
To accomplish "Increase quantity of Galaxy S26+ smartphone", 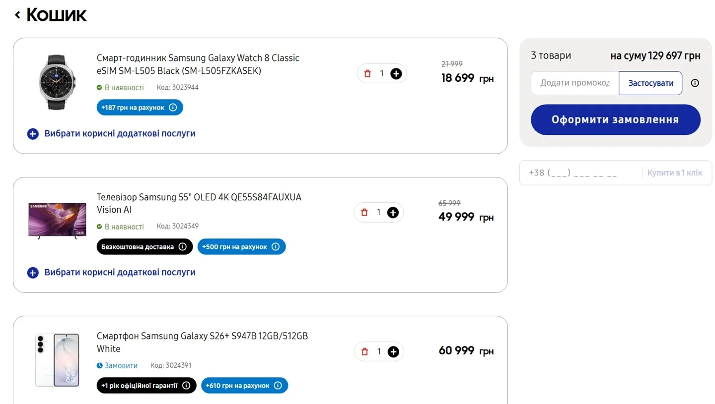I will coord(393,351).
